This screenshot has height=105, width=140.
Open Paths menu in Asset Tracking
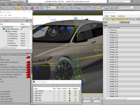10,15
